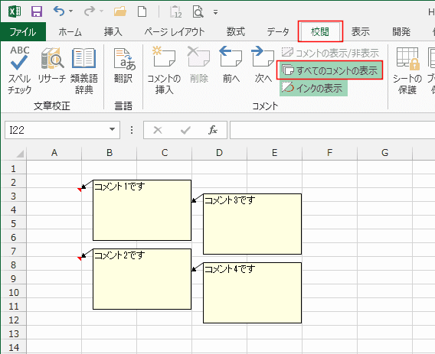Click the formula bar enter checkmark

[x=185, y=130]
